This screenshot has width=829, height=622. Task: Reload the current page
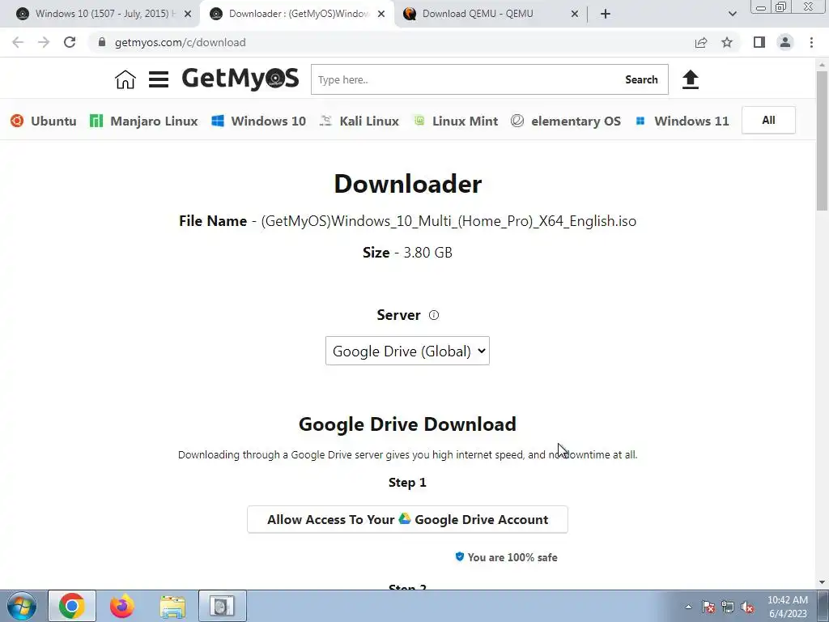pyautogui.click(x=70, y=42)
